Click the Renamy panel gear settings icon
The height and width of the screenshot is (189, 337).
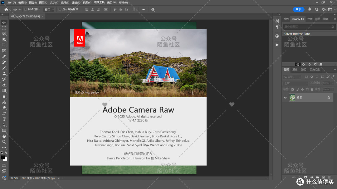315,64
